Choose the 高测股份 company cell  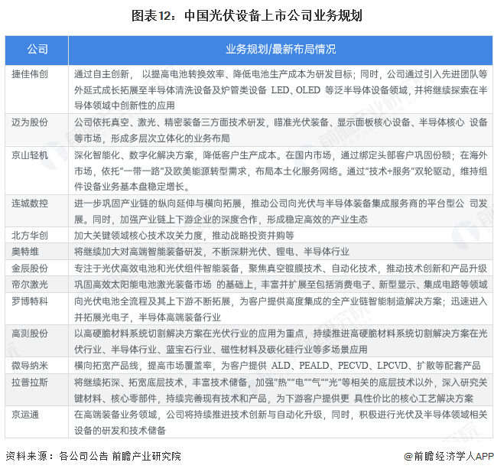[x=30, y=334]
